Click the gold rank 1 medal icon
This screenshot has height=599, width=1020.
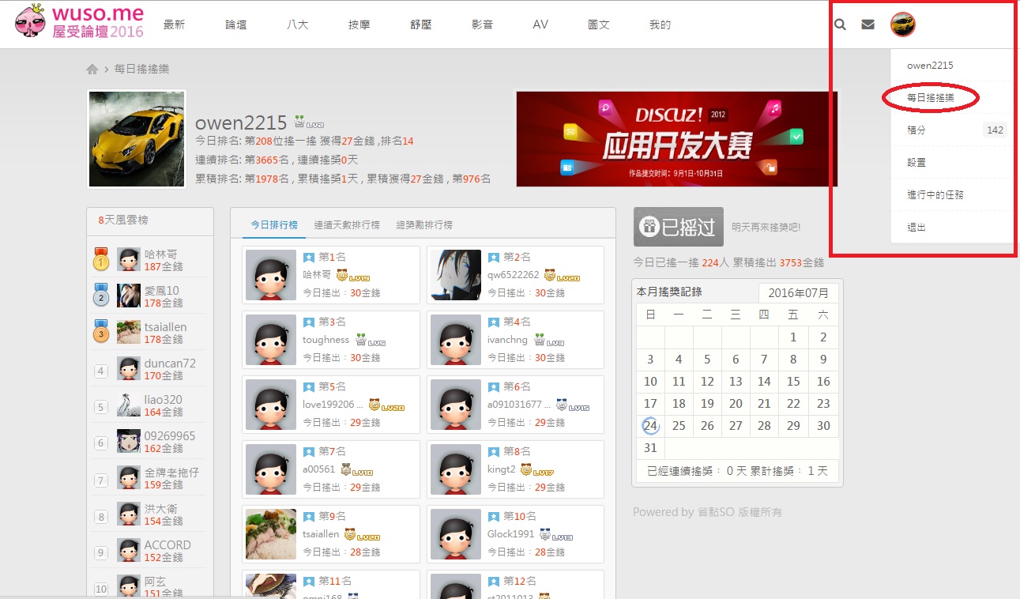coord(101,259)
